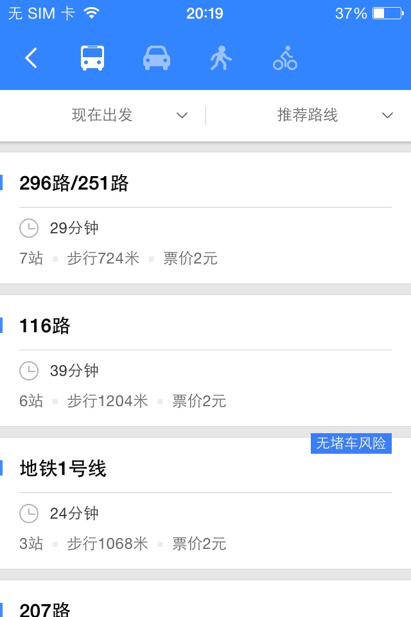Open the 推荐路线 sorting dropdown
The height and width of the screenshot is (617, 411).
[308, 116]
